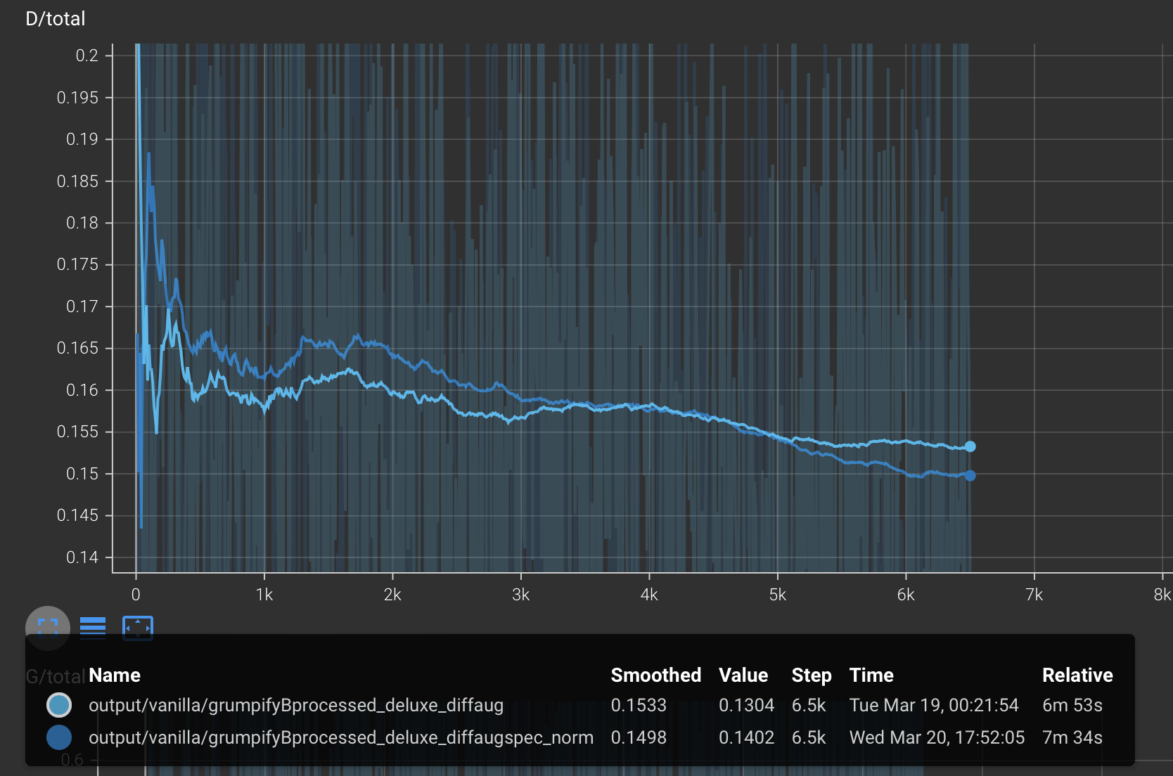Select dark blue diffaugspec_norm run color circle
Screen dimensions: 1173x776
[x=59, y=737]
